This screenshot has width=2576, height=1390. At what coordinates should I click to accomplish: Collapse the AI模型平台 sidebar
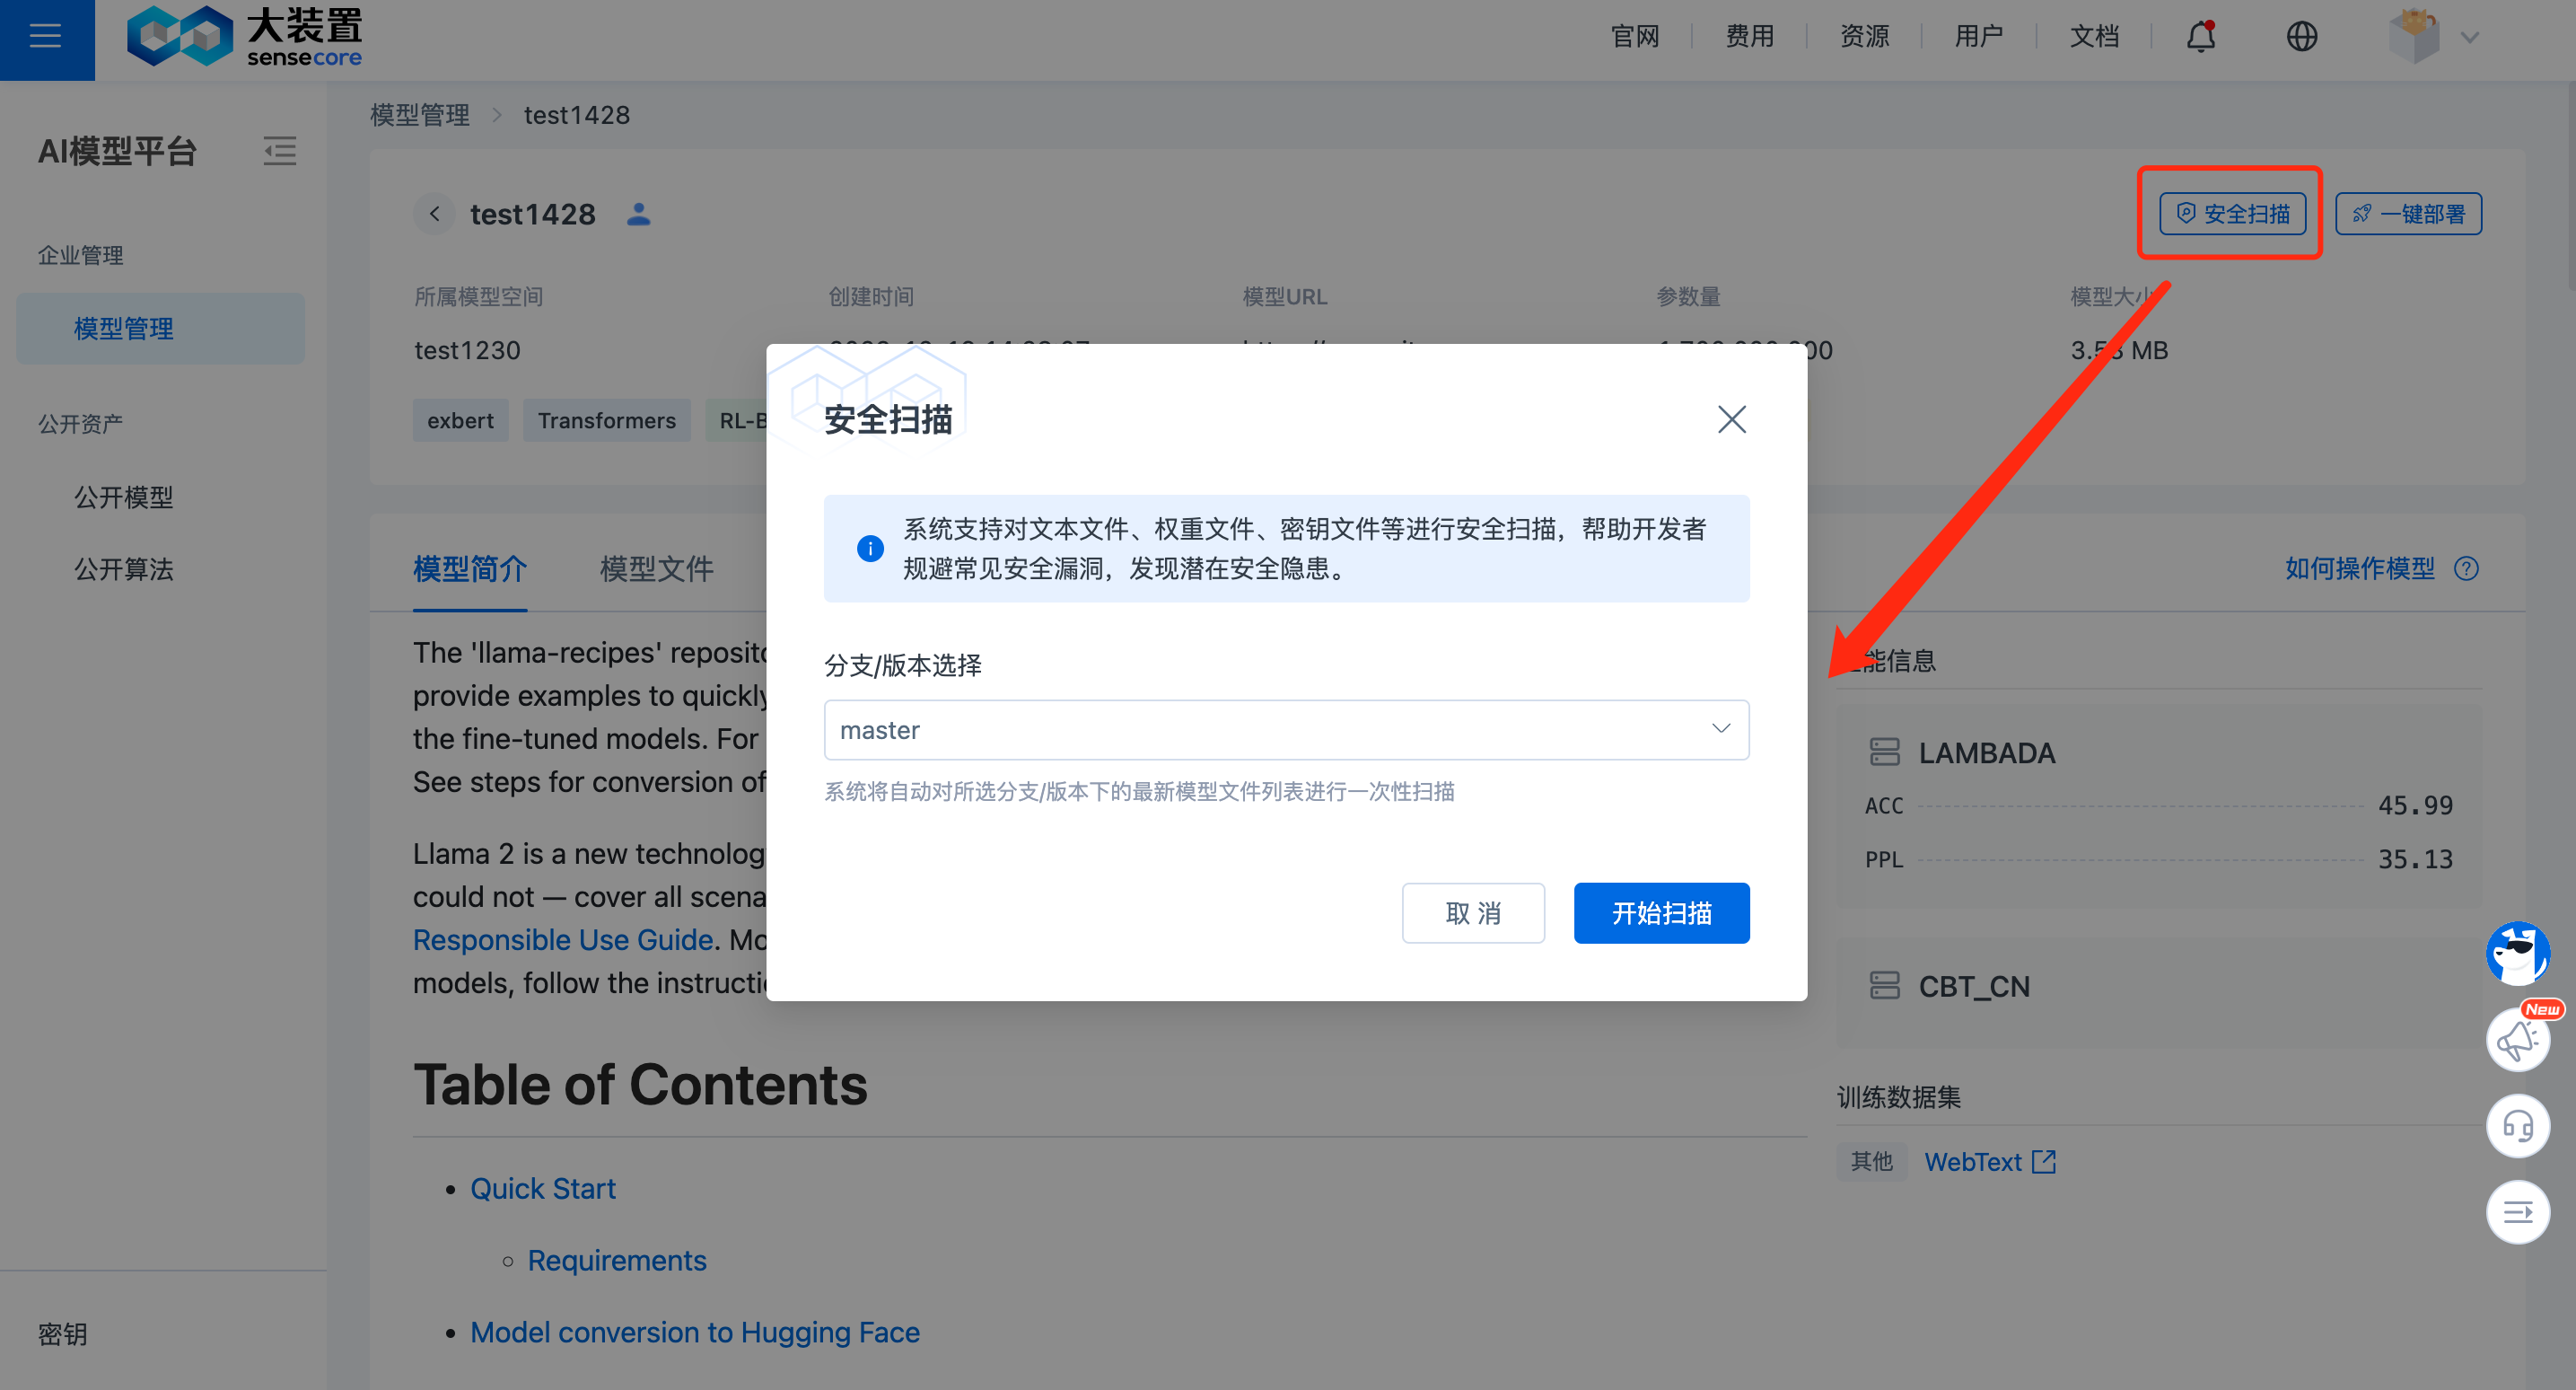tap(280, 151)
